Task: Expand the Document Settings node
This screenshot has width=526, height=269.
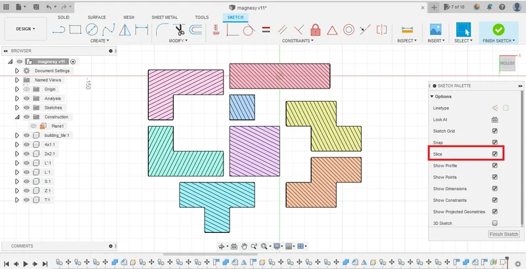Action: 17,71
